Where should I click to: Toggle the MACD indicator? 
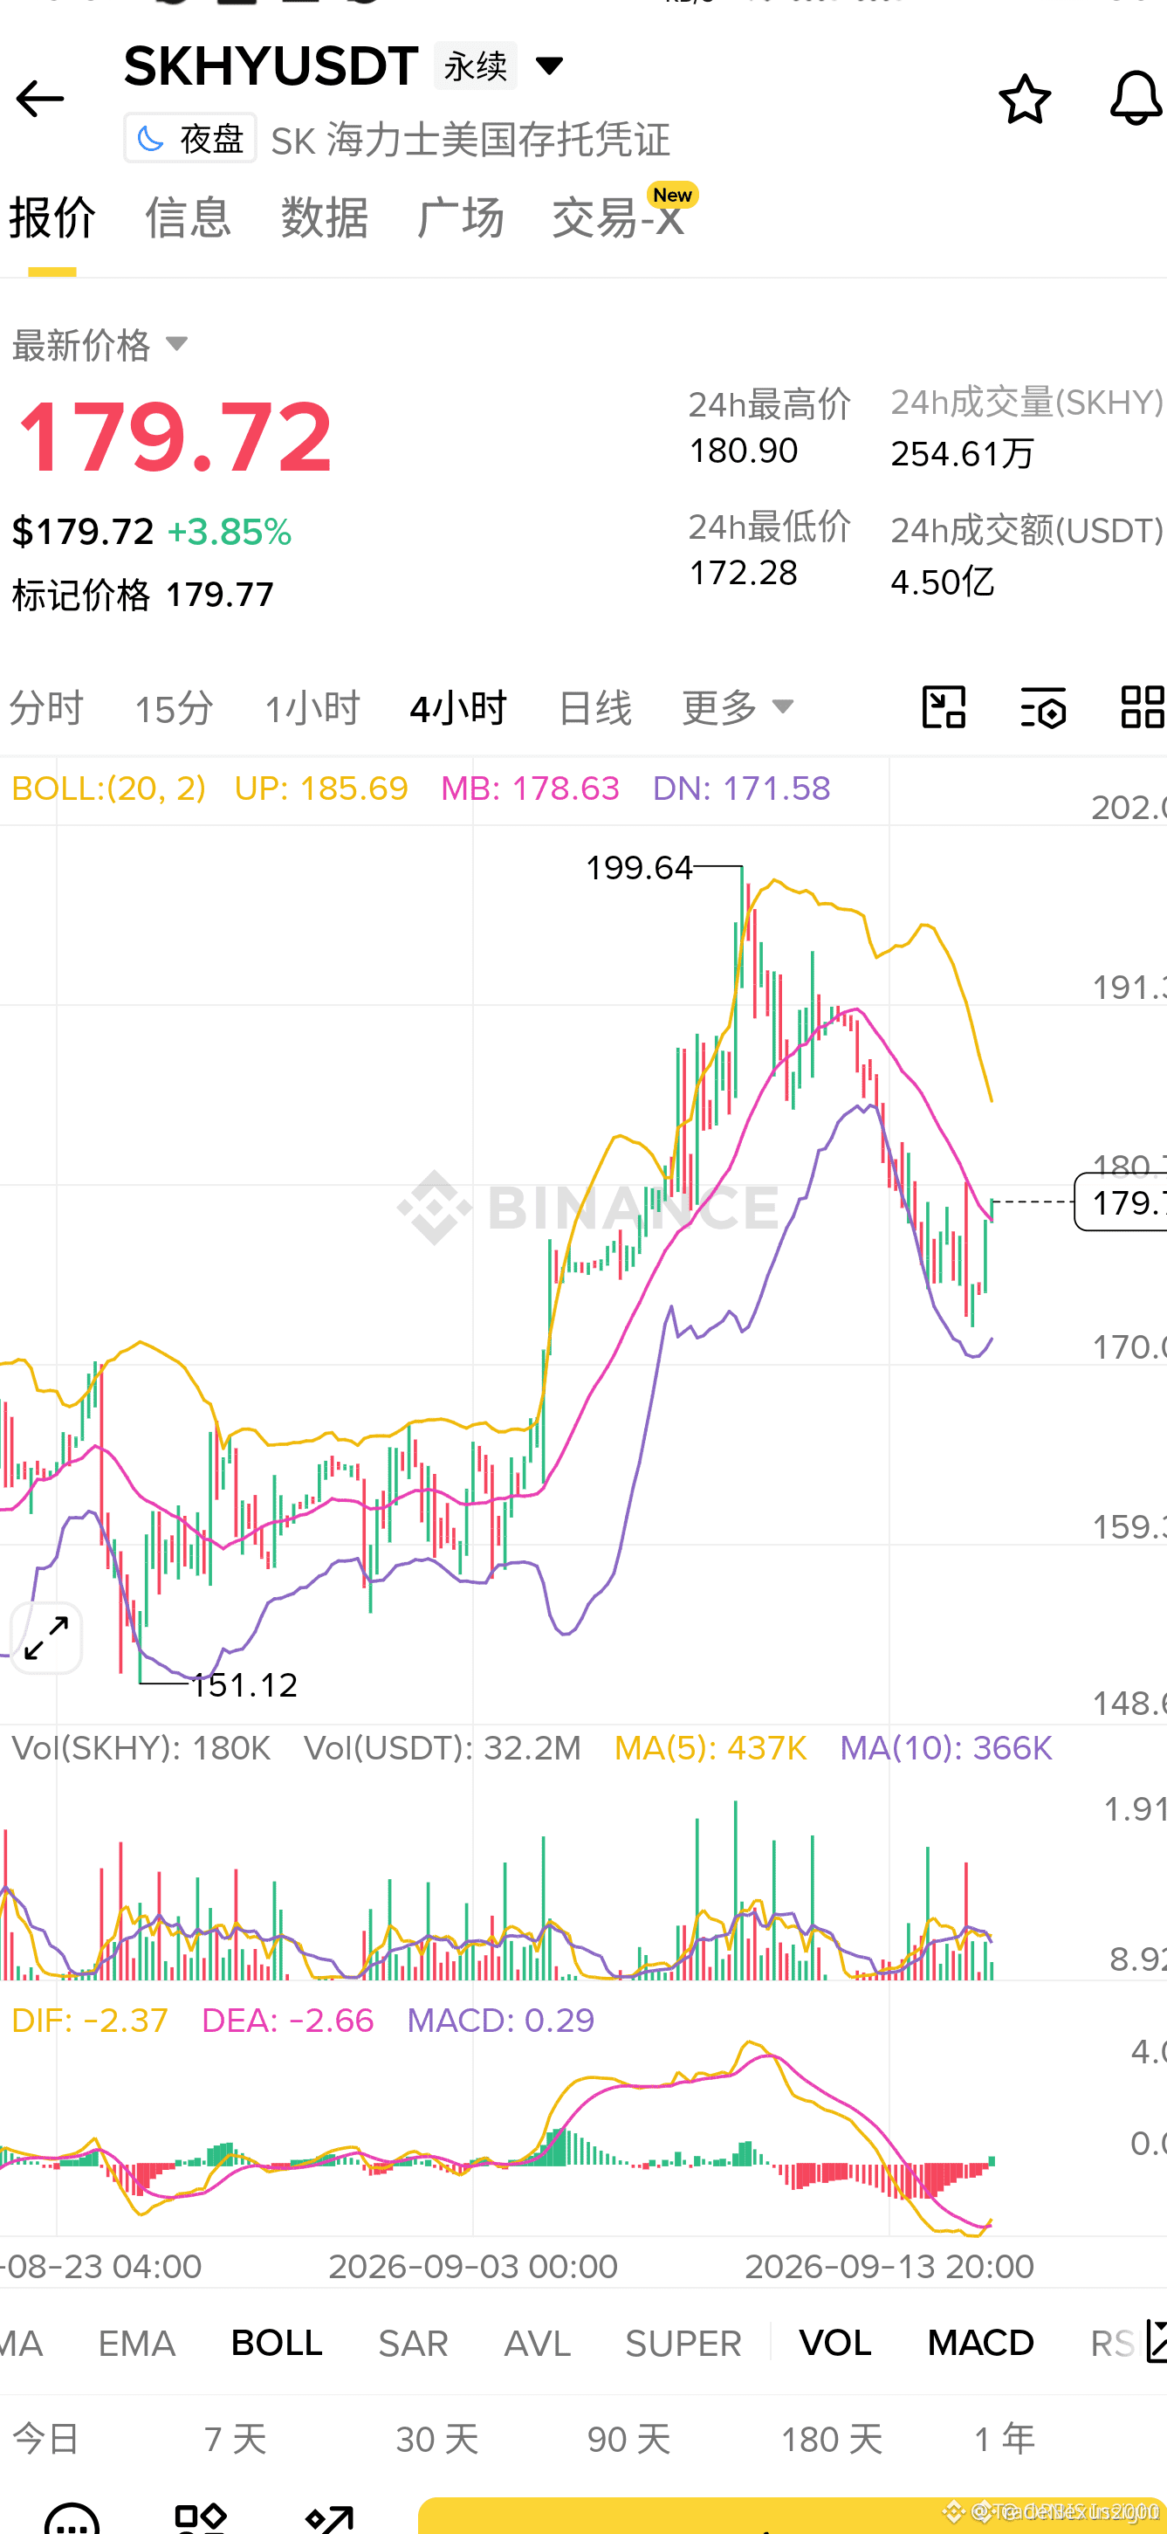tap(980, 2343)
